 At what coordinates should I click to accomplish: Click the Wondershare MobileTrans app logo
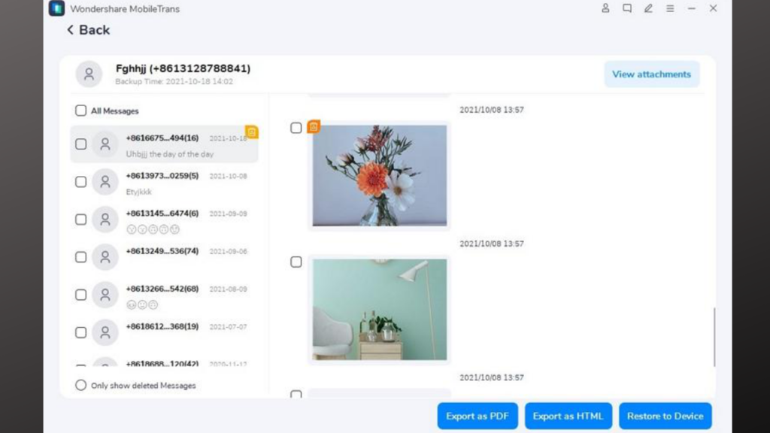pyautogui.click(x=56, y=8)
